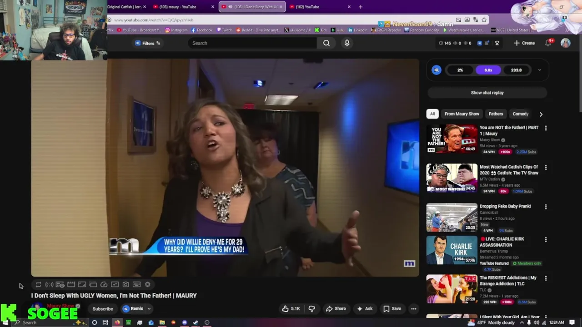Click the trophy icon in header toolbar
This screenshot has height=327, width=582.
point(497,43)
